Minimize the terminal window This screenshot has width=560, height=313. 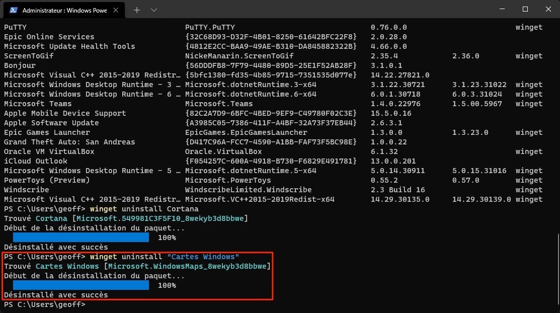coord(502,9)
